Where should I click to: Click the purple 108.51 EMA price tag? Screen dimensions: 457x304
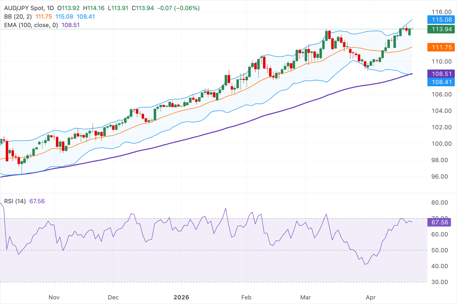pos(441,73)
